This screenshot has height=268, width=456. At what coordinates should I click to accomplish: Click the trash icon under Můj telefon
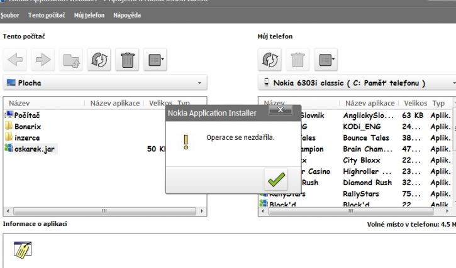pyautogui.click(x=298, y=60)
